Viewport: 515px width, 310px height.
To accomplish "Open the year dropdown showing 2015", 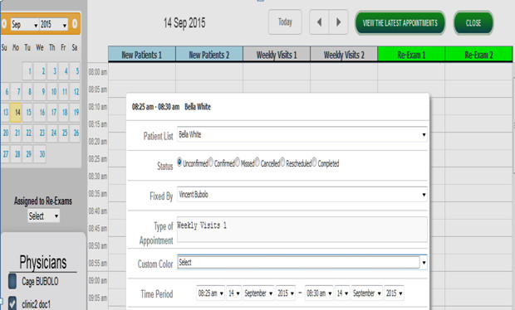I will coord(53,24).
